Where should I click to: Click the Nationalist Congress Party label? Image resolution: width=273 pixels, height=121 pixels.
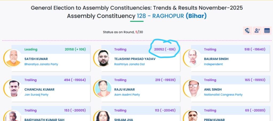coord(223,95)
